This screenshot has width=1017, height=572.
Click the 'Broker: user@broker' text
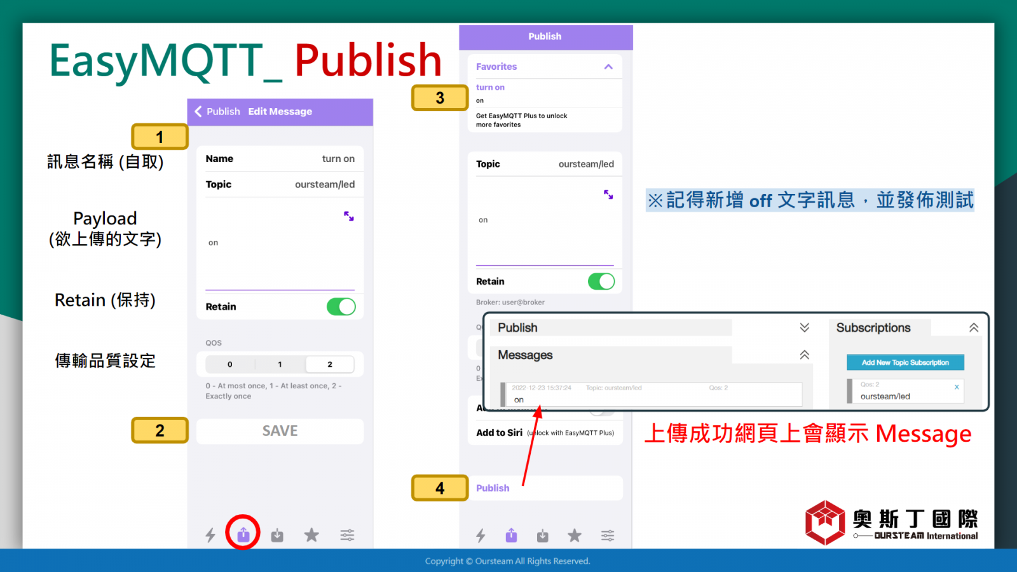(510, 302)
